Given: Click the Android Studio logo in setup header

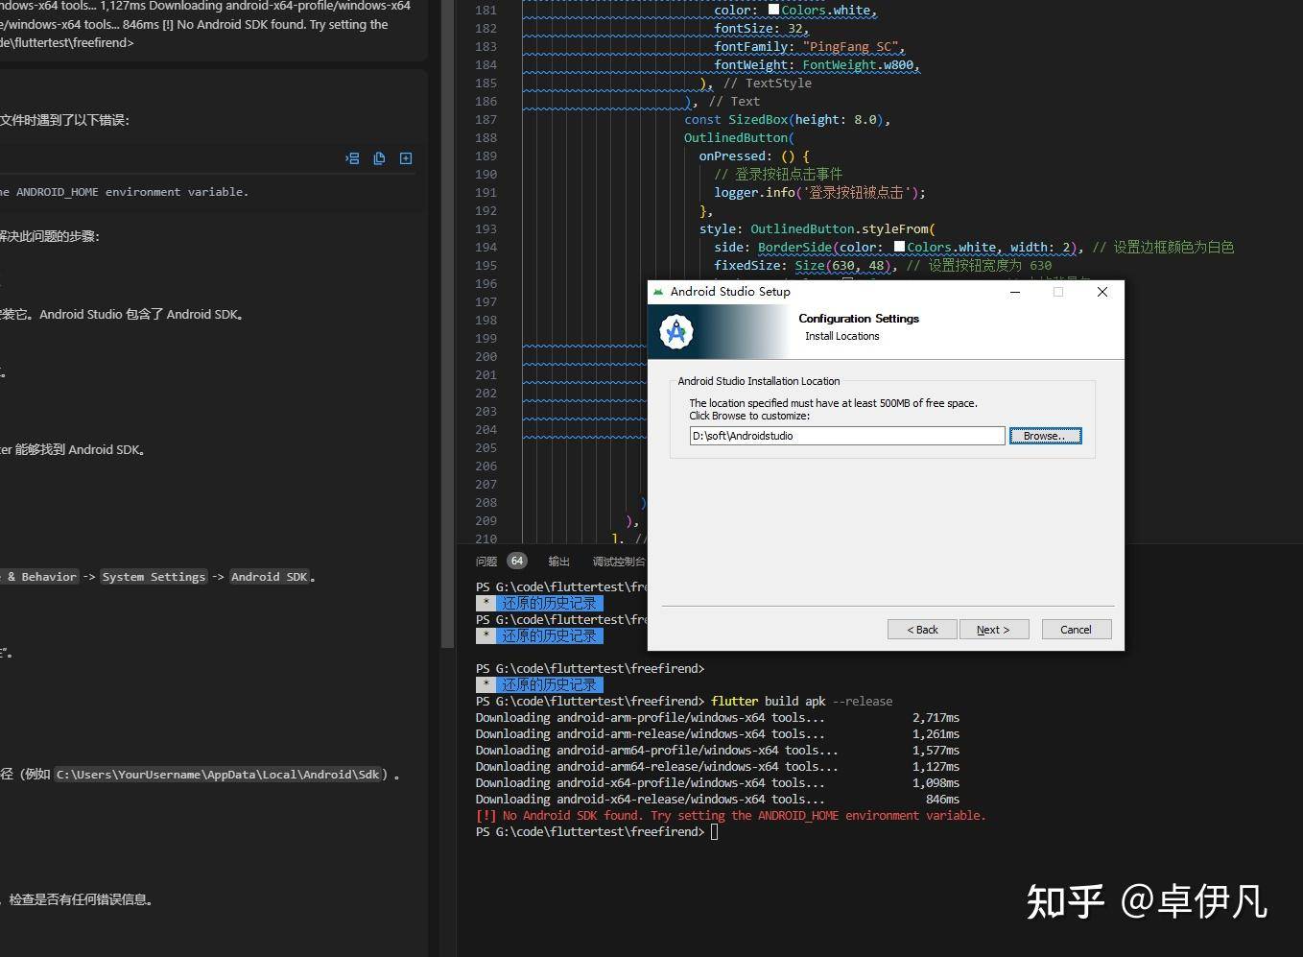Looking at the screenshot, I should (x=676, y=332).
